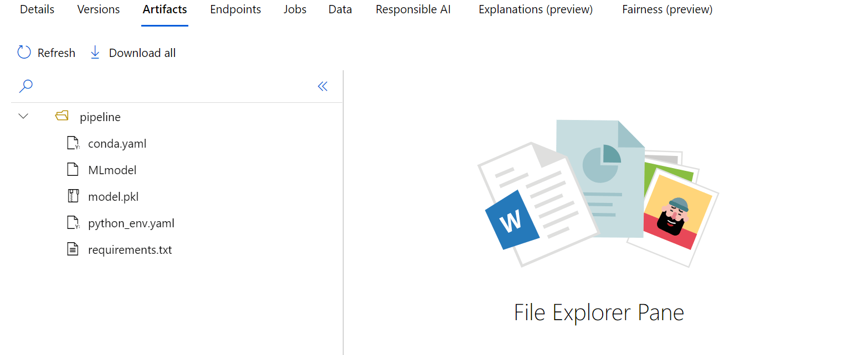Click the yellow folder icon next to pipeline
Viewport: 842px width, 355px height.
(x=61, y=116)
